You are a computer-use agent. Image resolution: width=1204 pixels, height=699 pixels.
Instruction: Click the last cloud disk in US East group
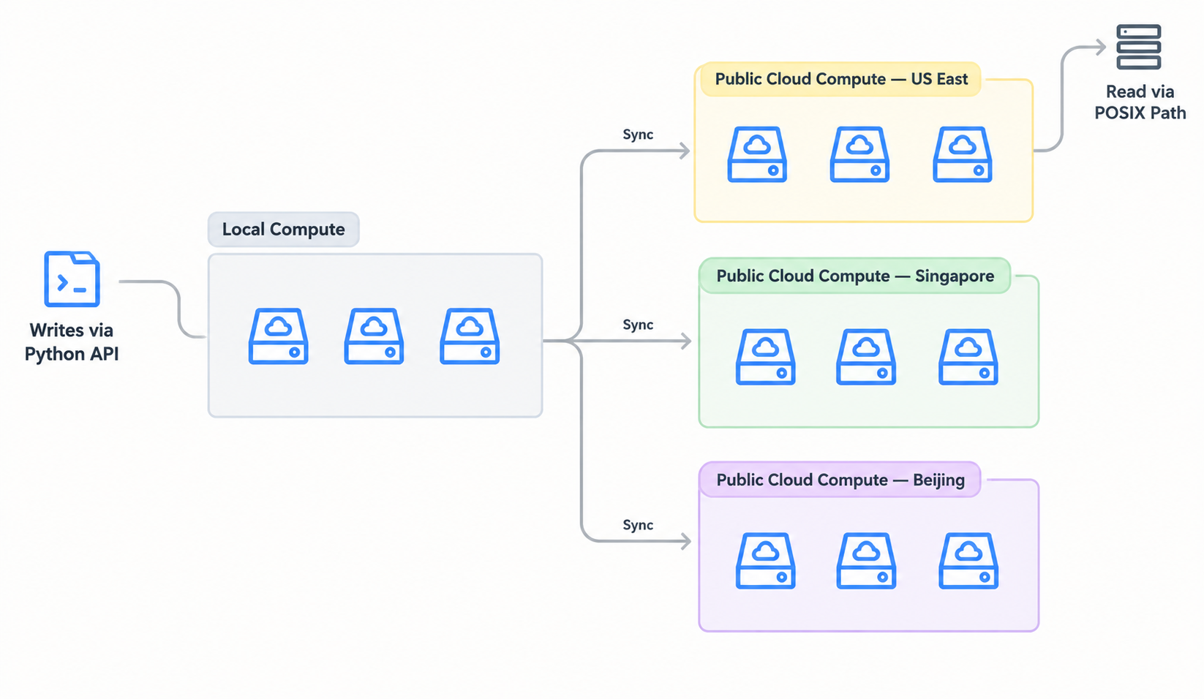tap(963, 154)
